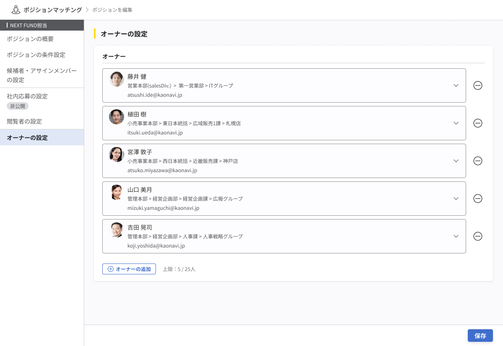Click the ポジションマッチング app logo icon
503x346 pixels.
tap(16, 9)
